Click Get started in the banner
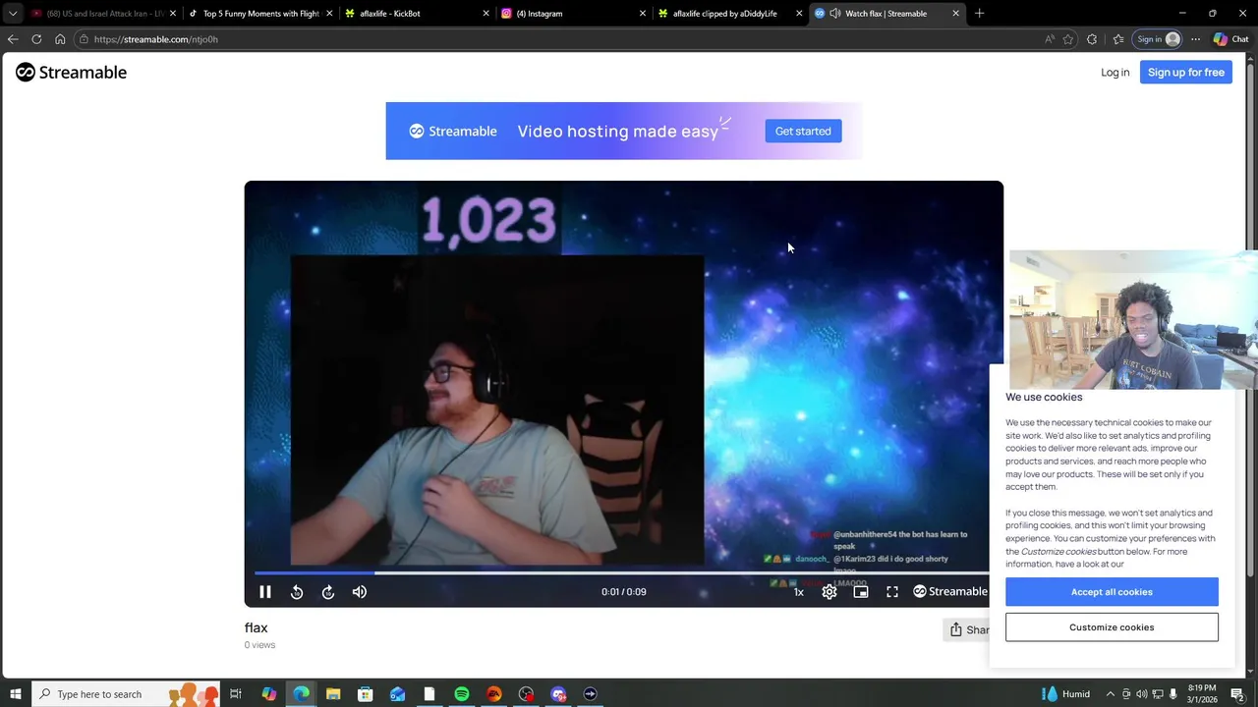This screenshot has width=1258, height=707. click(803, 131)
